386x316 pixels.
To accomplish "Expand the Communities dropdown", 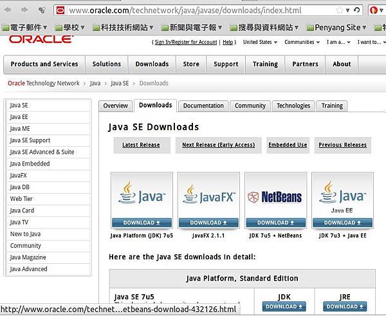I will tap(302, 42).
